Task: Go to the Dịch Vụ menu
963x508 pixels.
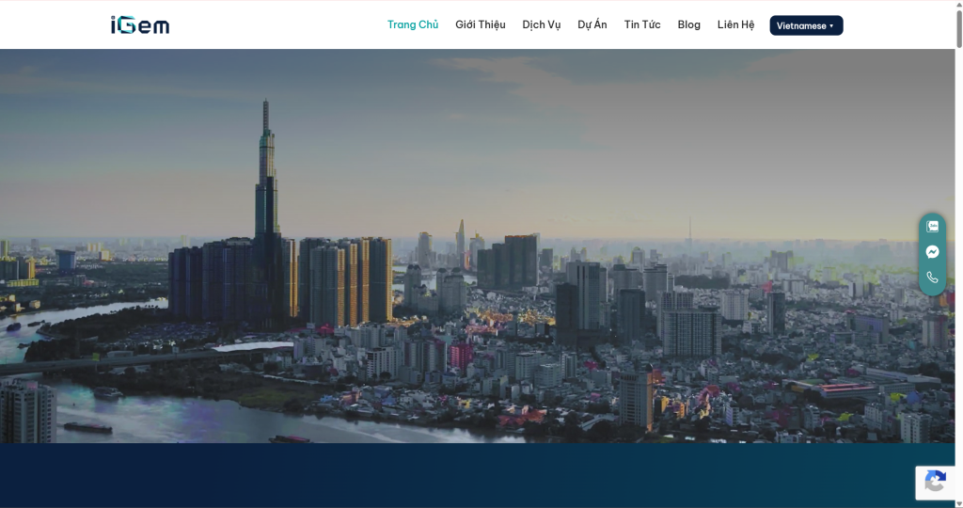Action: 542,24
